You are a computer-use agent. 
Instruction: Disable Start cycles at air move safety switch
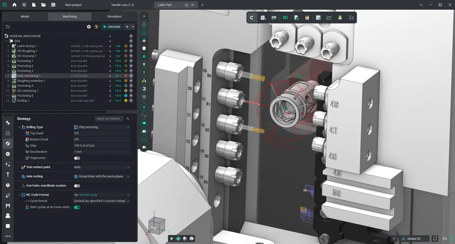[77, 207]
